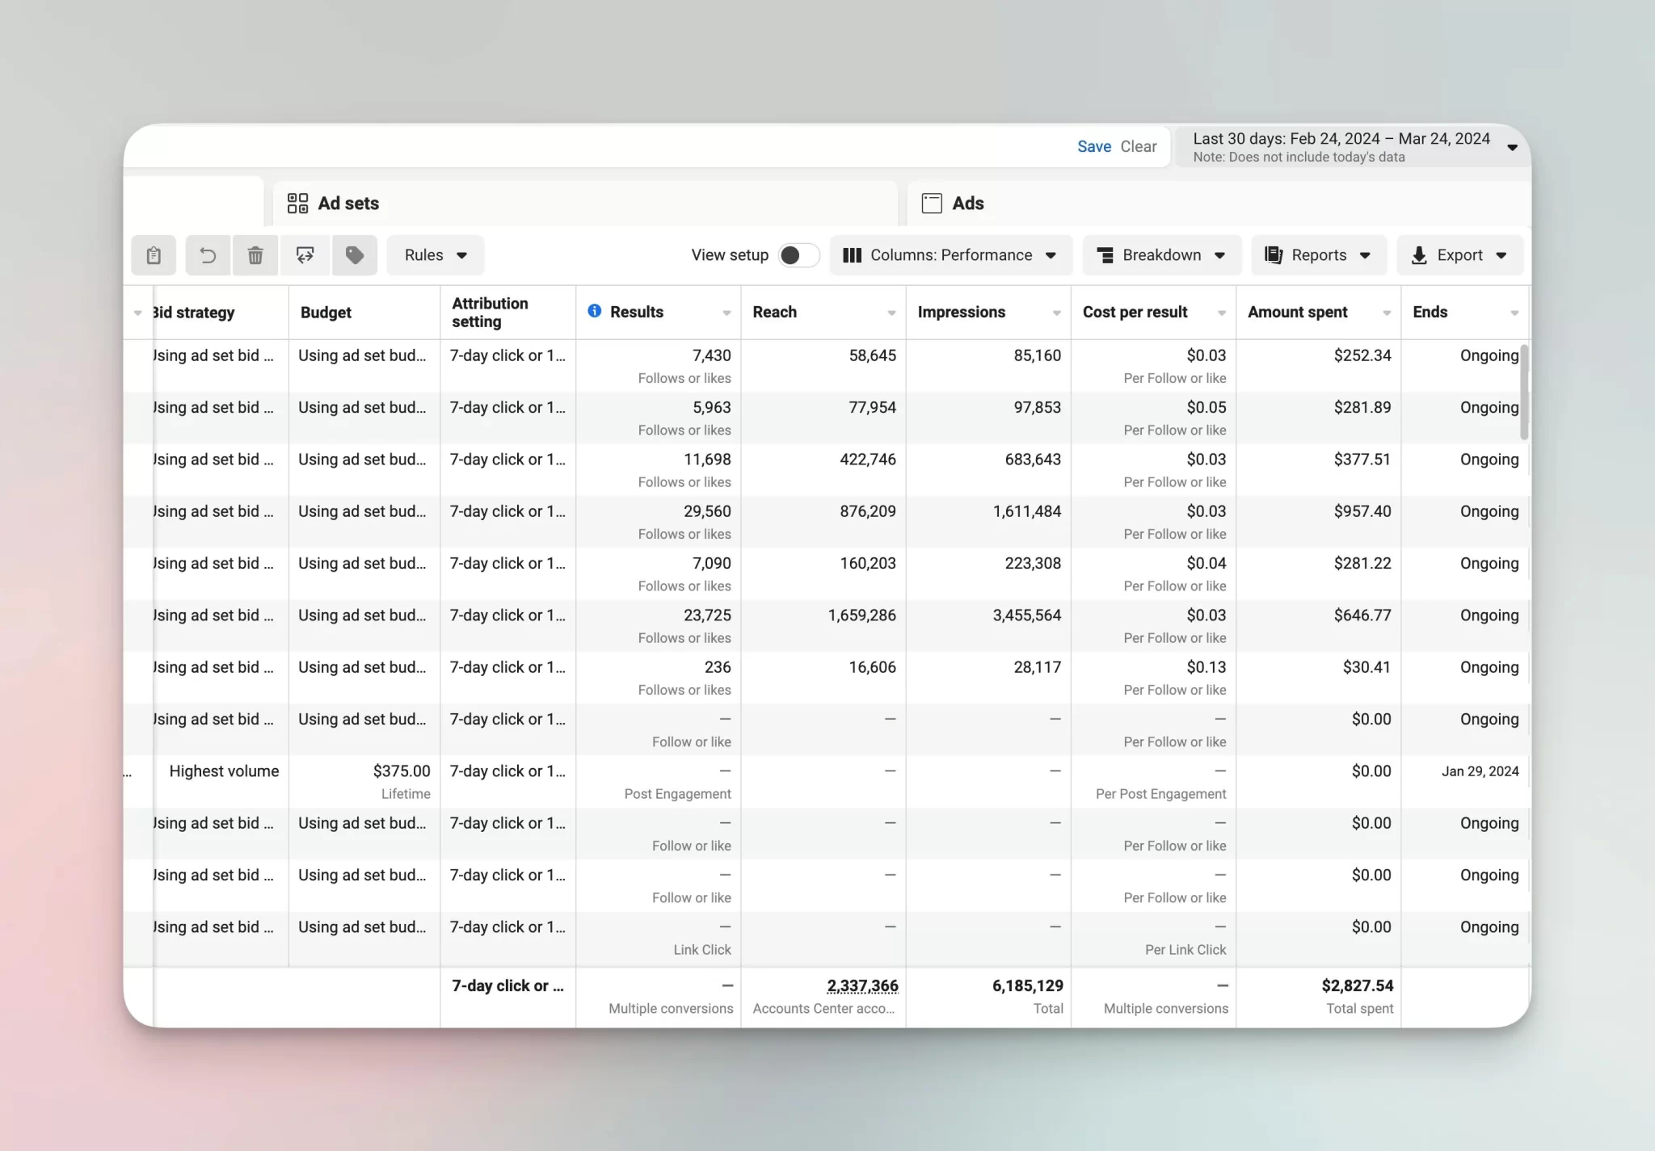The height and width of the screenshot is (1151, 1655).
Task: Click the Ad sets grid icon
Action: click(x=297, y=203)
